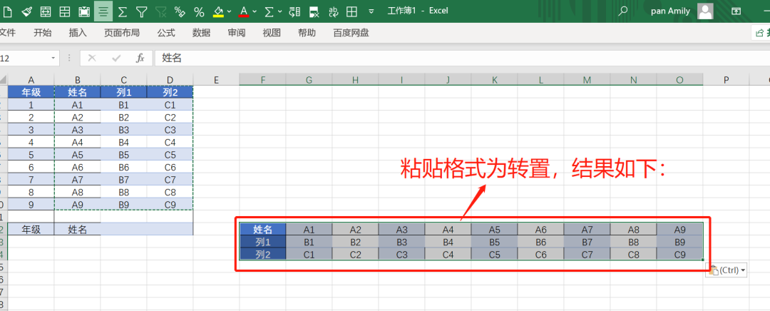Open the 公式 ribbon tab
Viewport: 770px width, 311px height.
(166, 33)
